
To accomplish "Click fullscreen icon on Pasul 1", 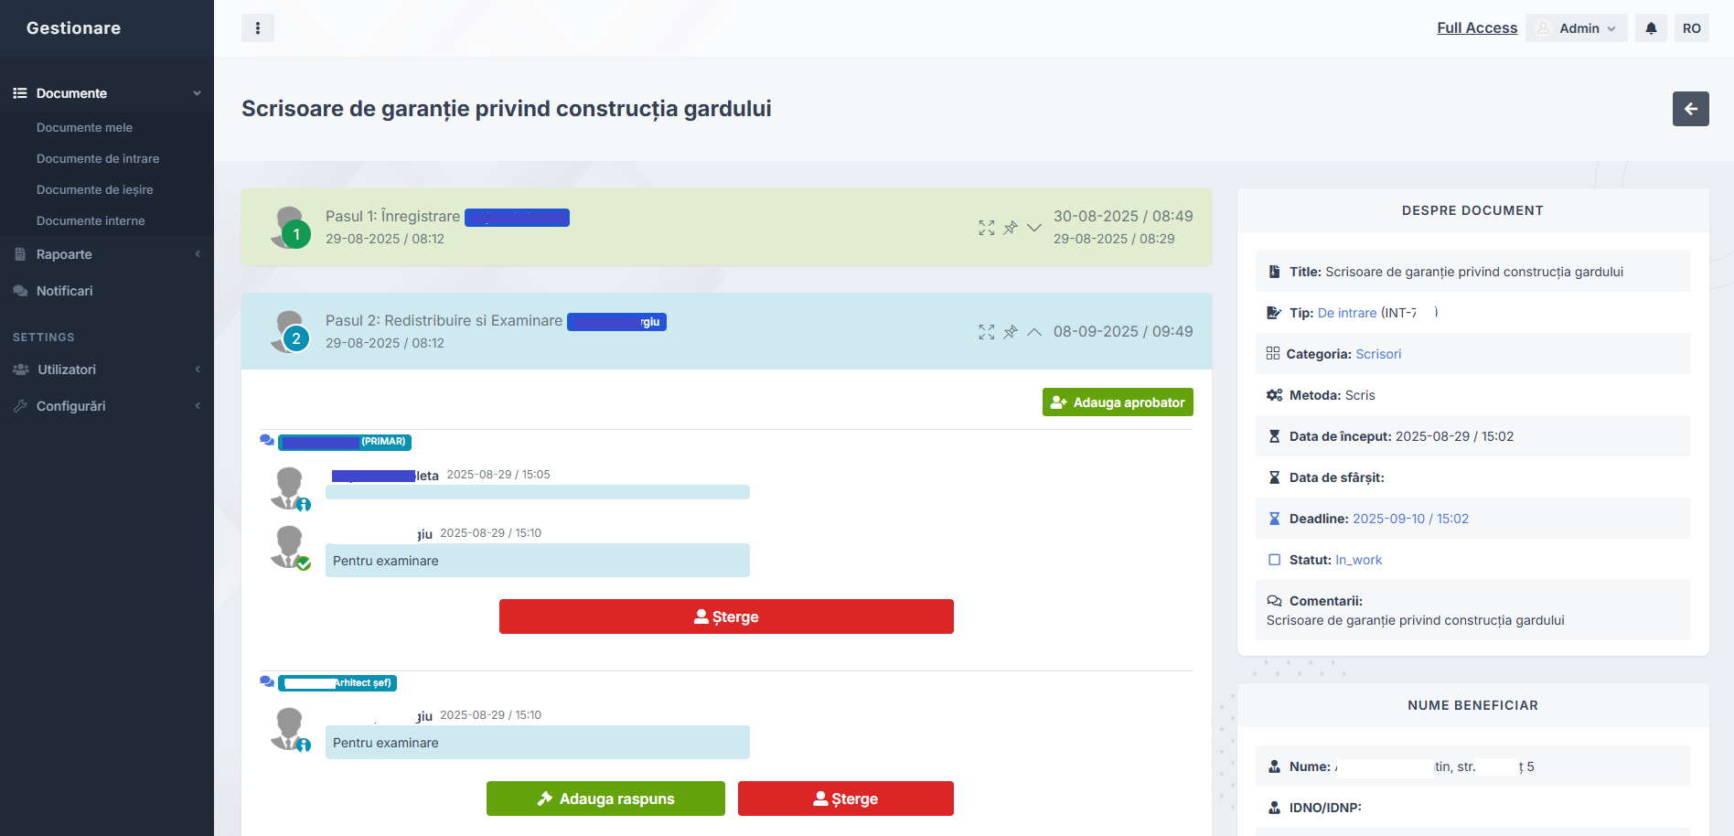I will (986, 228).
